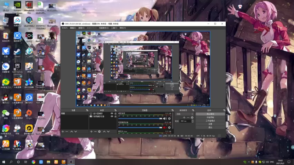Open the Origin desktop shortcut

[29, 114]
